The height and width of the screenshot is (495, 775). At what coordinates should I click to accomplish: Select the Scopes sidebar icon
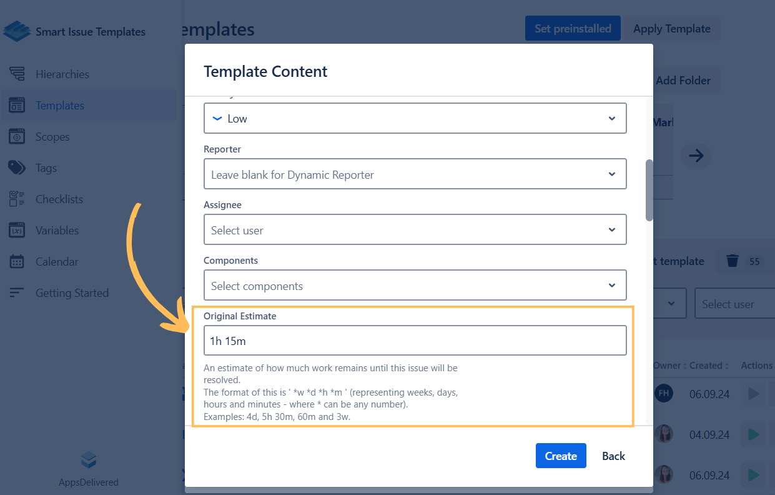coord(17,137)
